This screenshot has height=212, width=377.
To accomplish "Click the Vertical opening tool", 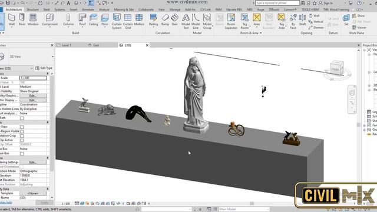I will click(x=316, y=22).
